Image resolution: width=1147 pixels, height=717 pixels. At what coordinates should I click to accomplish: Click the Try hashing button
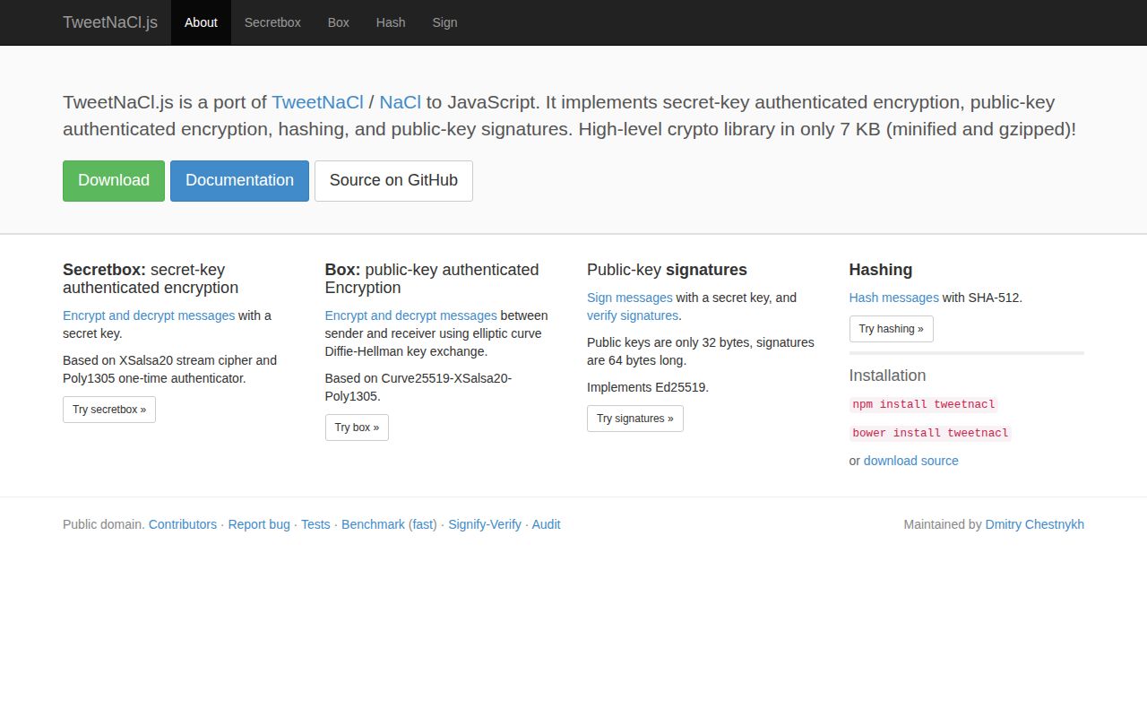tap(891, 329)
